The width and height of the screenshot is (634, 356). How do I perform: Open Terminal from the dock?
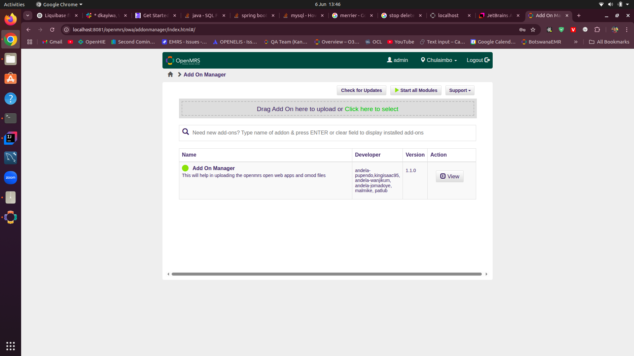click(11, 118)
